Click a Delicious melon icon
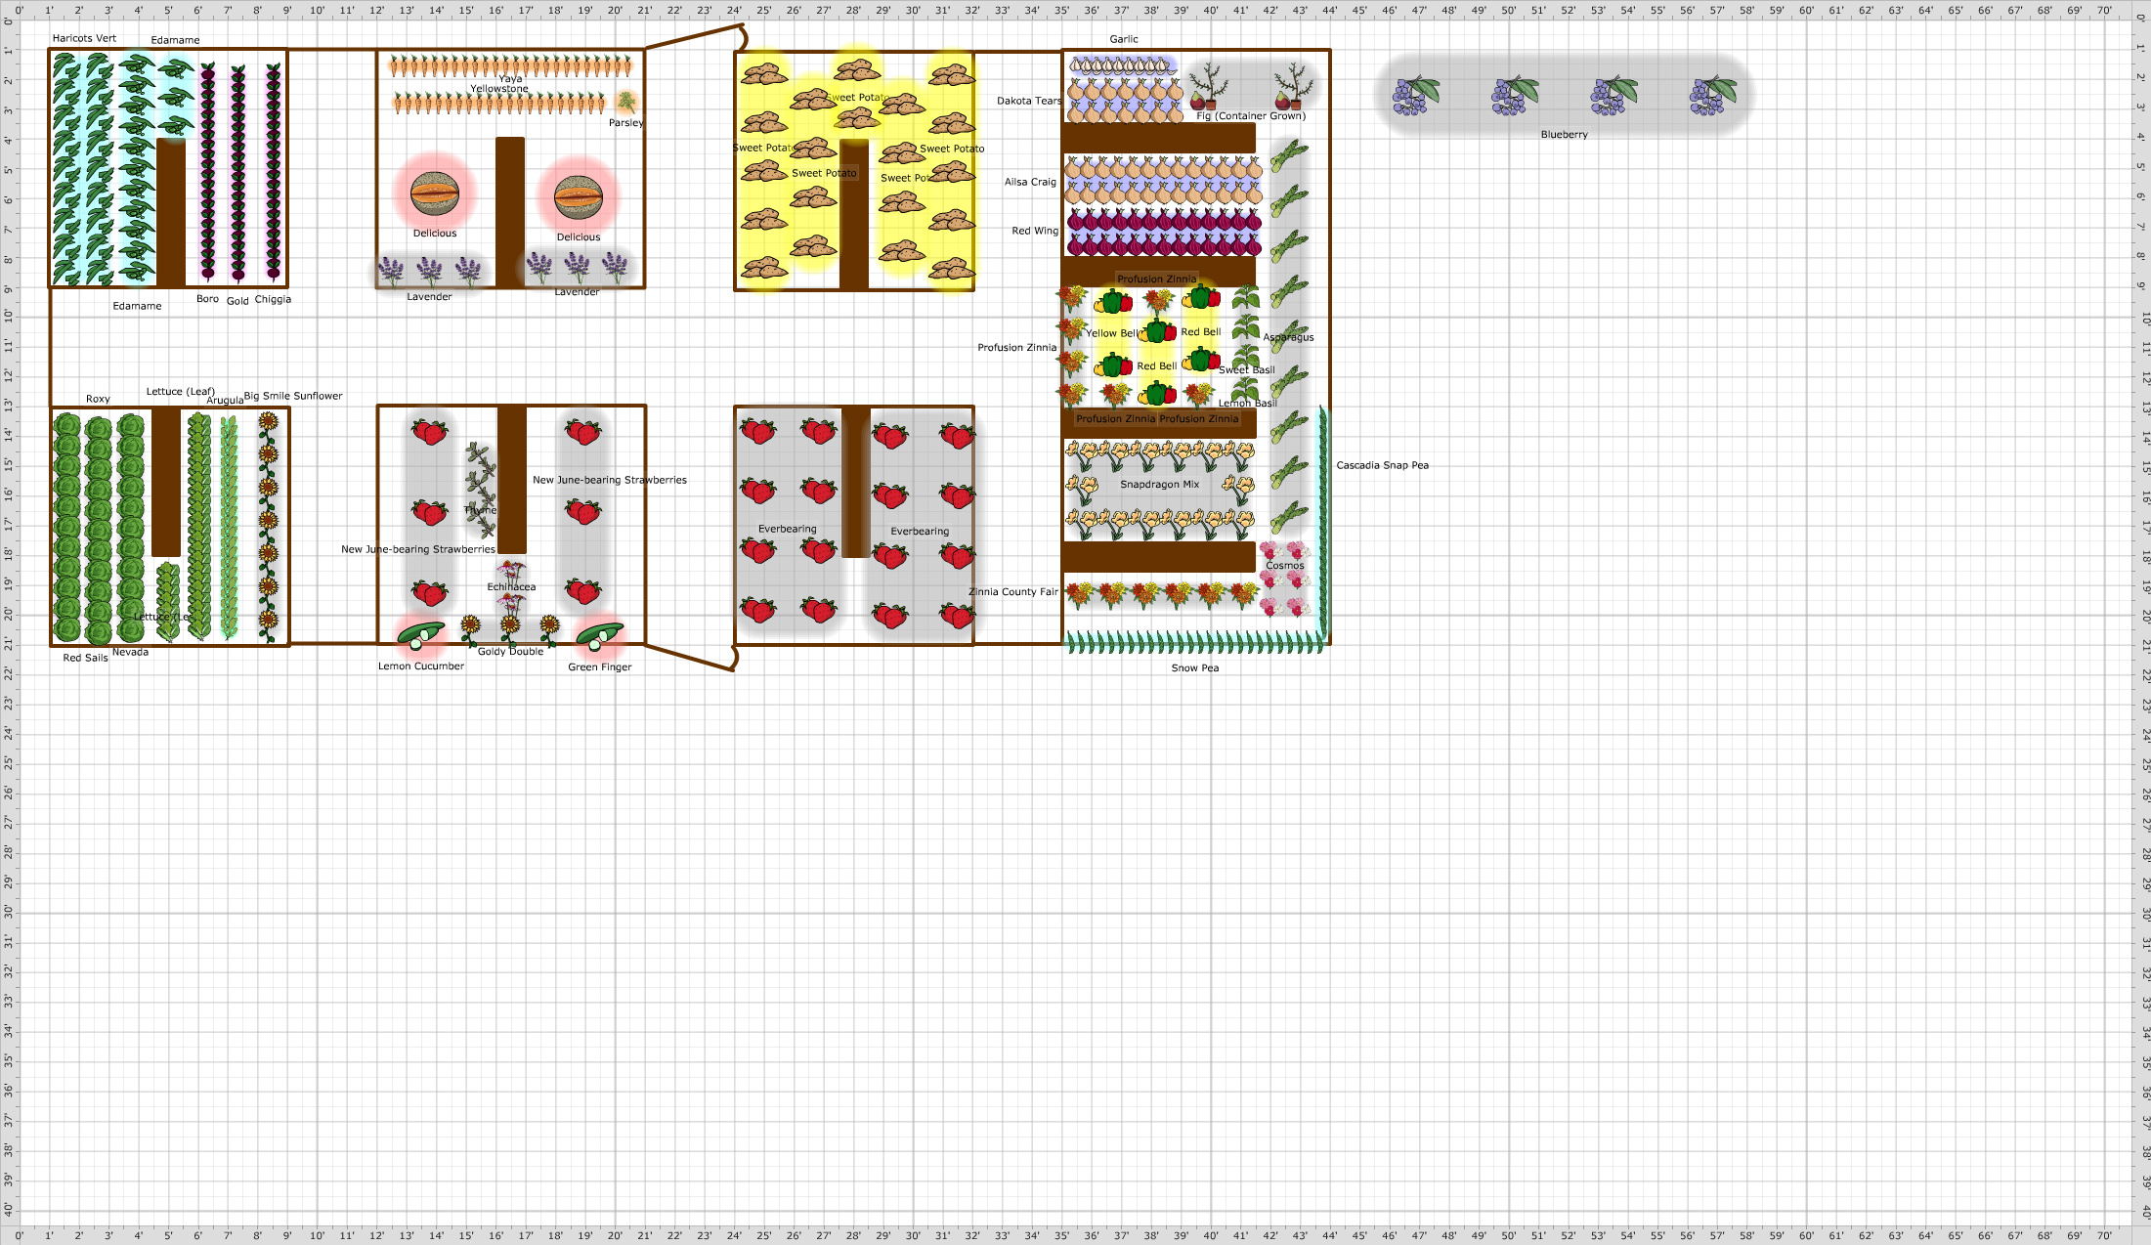 436,194
